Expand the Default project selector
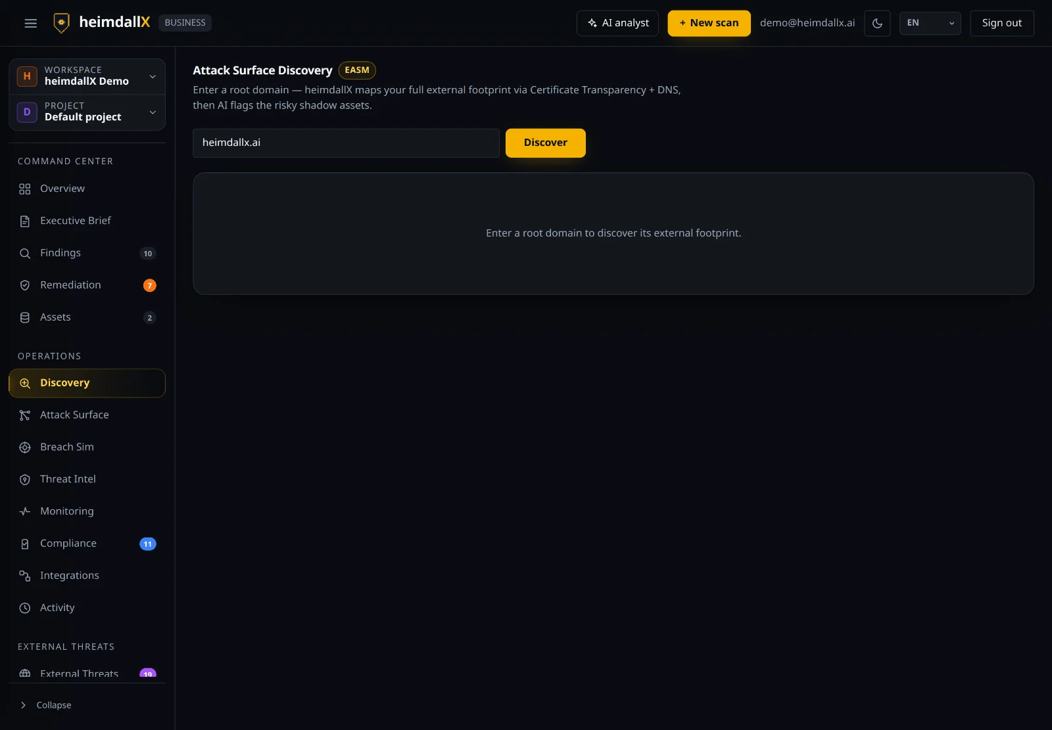The image size is (1052, 730). click(87, 112)
